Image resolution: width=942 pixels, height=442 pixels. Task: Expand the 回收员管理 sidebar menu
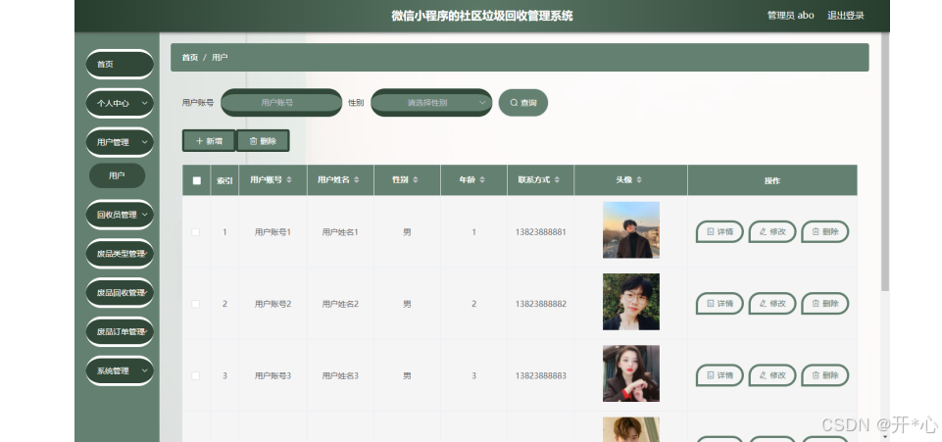tap(120, 215)
